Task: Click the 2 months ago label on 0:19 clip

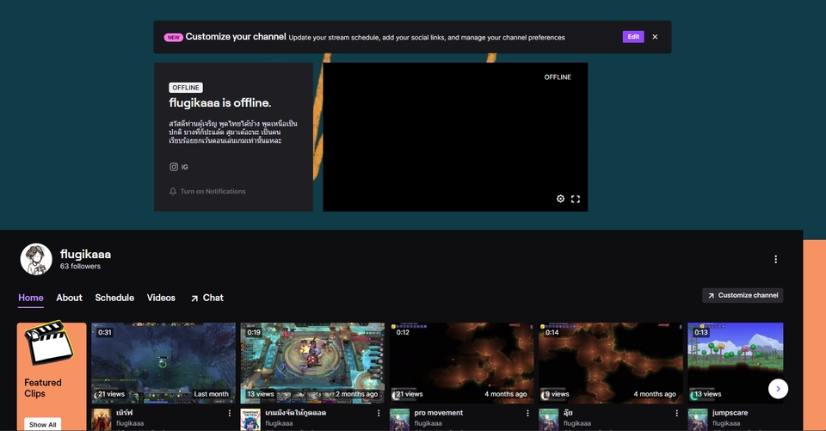Action: pyautogui.click(x=356, y=394)
